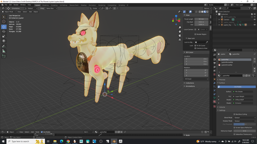Expand the Collections panel
This screenshot has height=144, width=257.
(x=190, y=83)
